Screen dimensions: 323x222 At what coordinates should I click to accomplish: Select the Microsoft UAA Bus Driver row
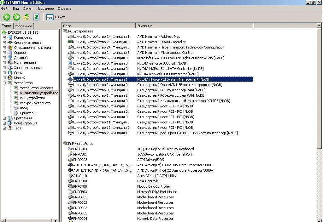[x=161, y=58]
